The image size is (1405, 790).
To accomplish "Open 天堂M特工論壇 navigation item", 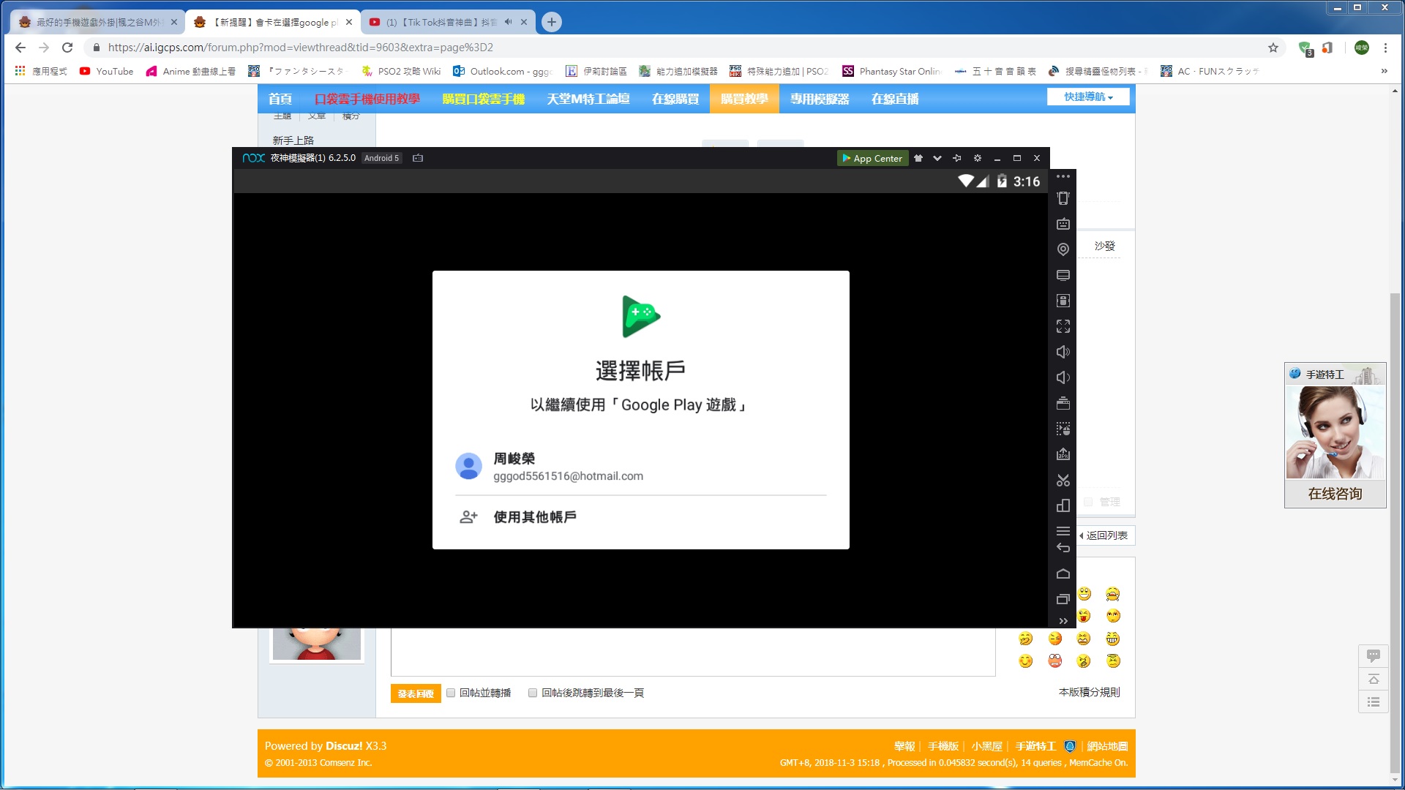I will click(588, 99).
